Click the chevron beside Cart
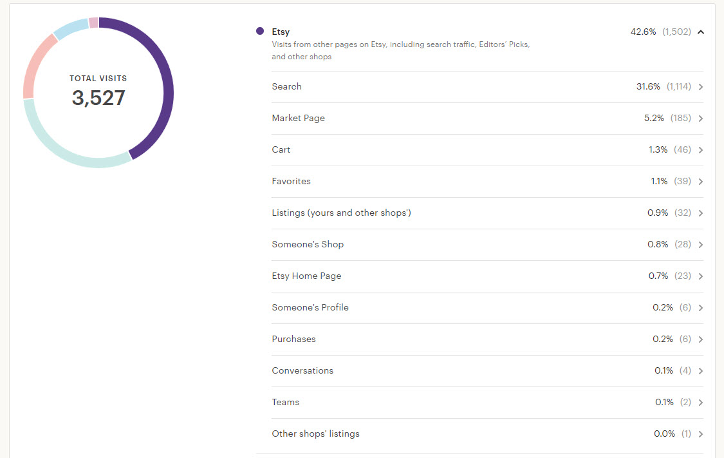Screen dimensions: 724x458 tap(700, 150)
